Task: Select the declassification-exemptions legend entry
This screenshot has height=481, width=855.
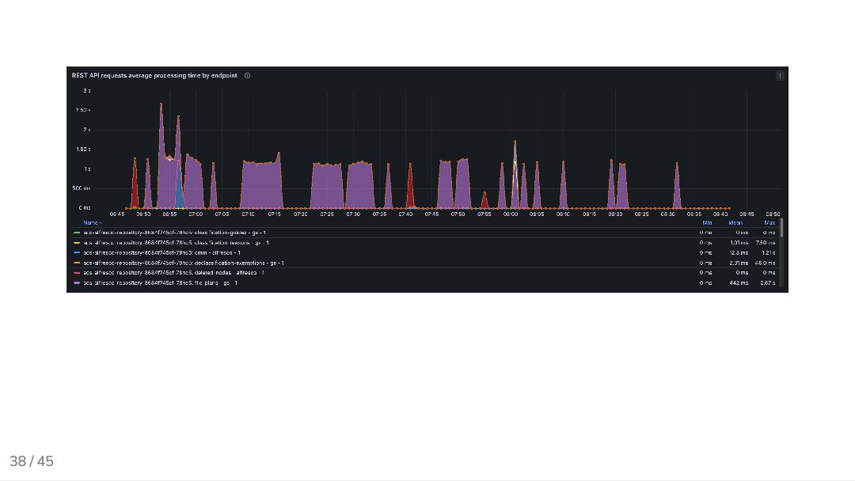Action: pyautogui.click(x=184, y=263)
